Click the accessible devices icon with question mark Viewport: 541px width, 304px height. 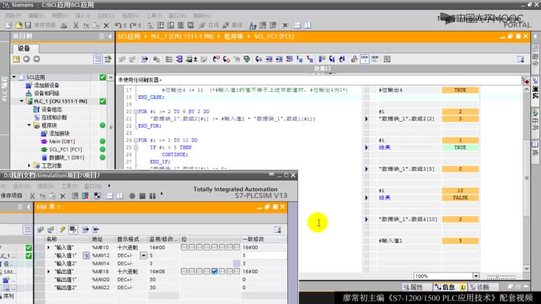252,25
